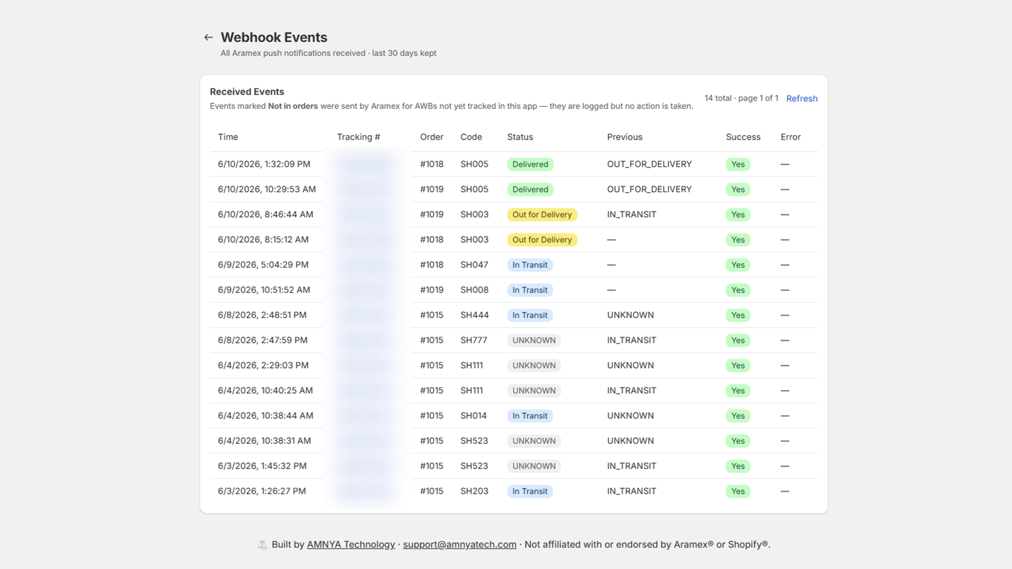Click UNKNOWN status badge for code SH777
1012x569 pixels.
(x=534, y=341)
